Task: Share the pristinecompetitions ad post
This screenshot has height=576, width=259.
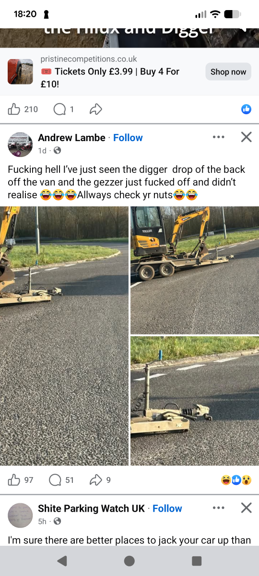Action: 96,109
